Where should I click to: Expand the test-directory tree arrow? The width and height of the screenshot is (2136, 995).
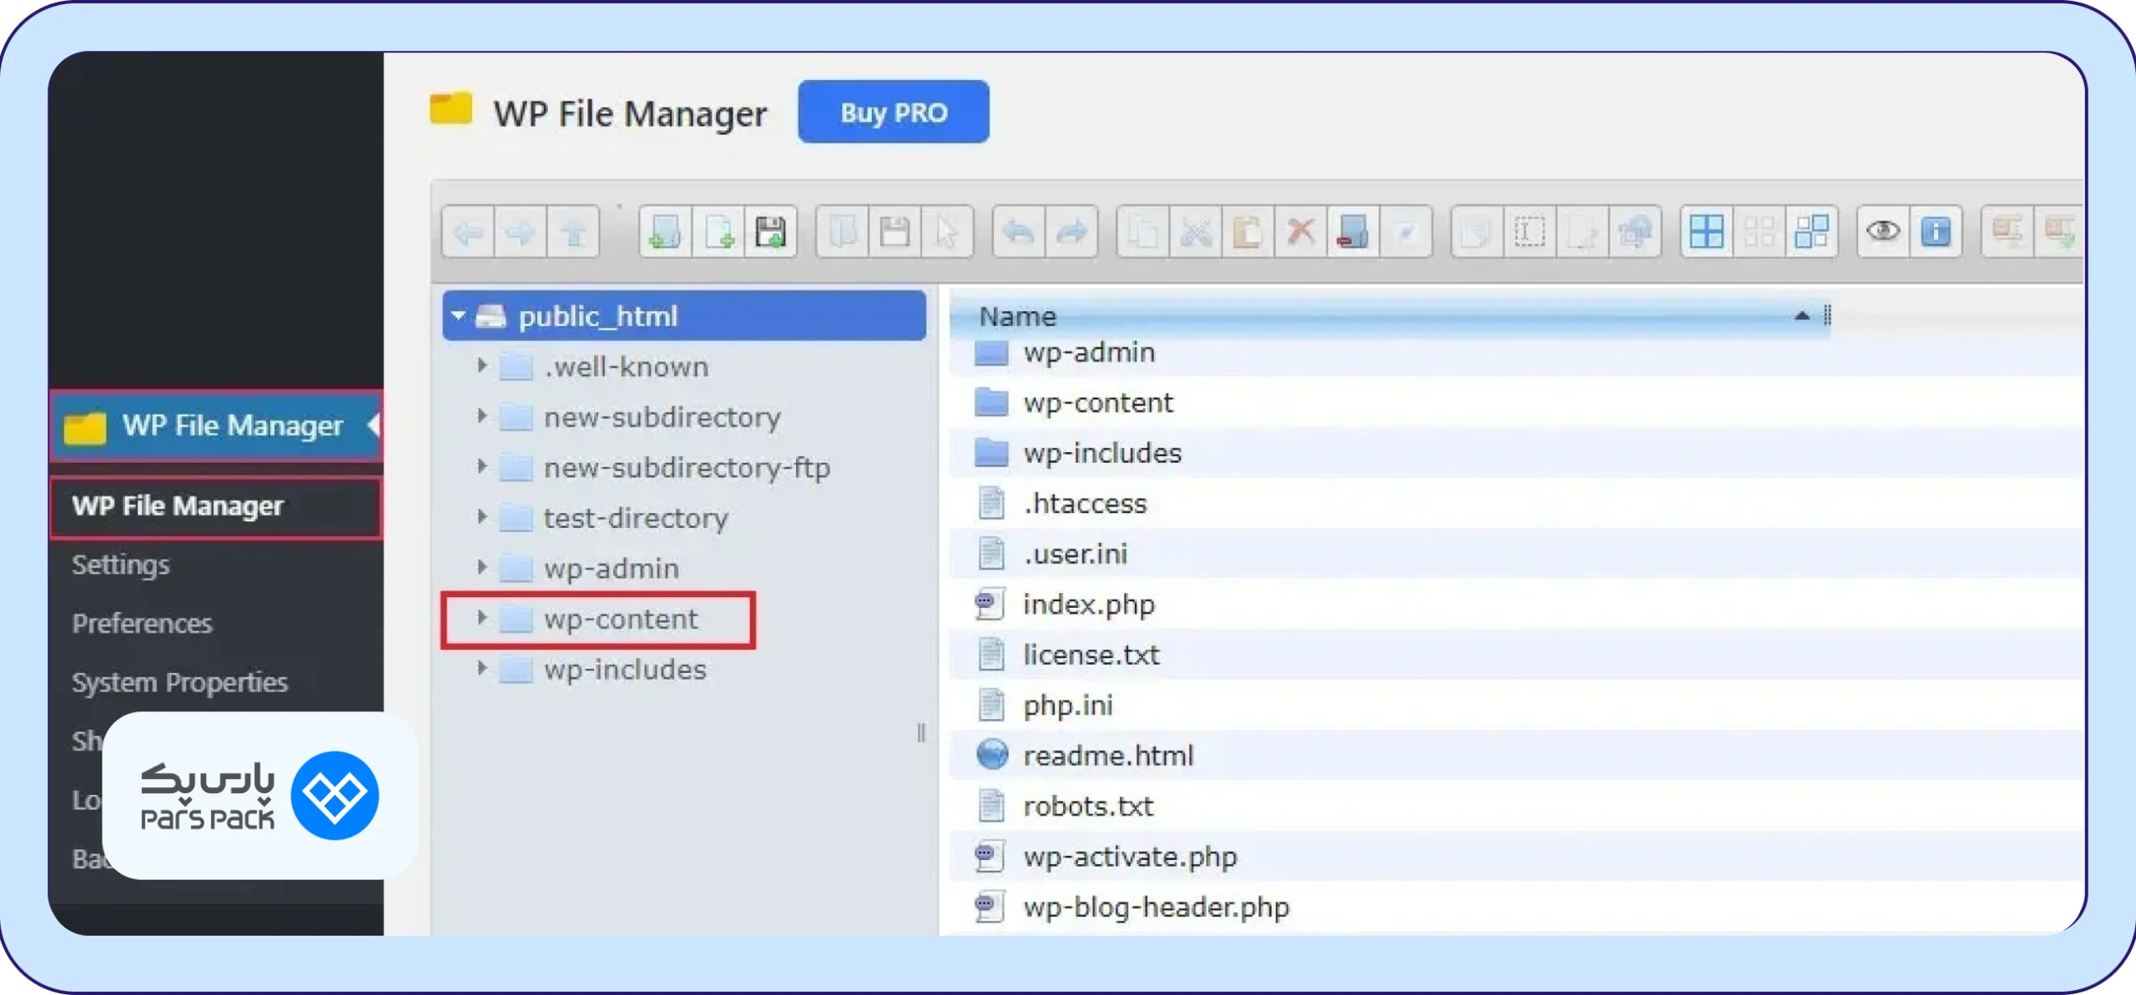point(481,517)
